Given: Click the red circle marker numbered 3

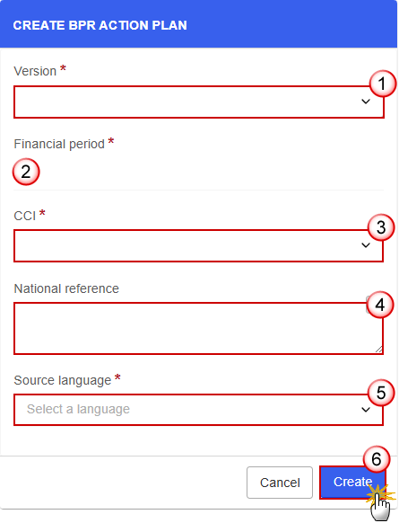Looking at the screenshot, I should pyautogui.click(x=381, y=227).
